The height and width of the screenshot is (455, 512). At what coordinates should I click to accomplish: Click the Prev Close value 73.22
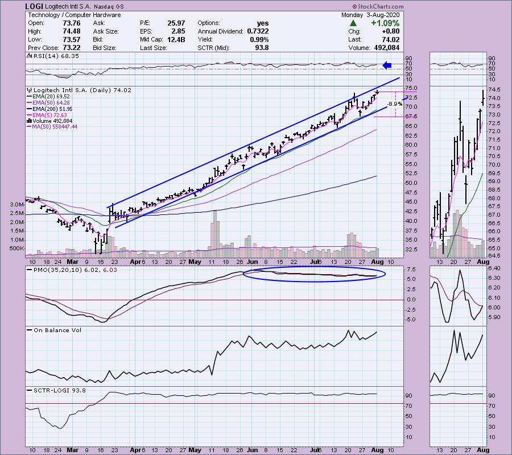72,48
